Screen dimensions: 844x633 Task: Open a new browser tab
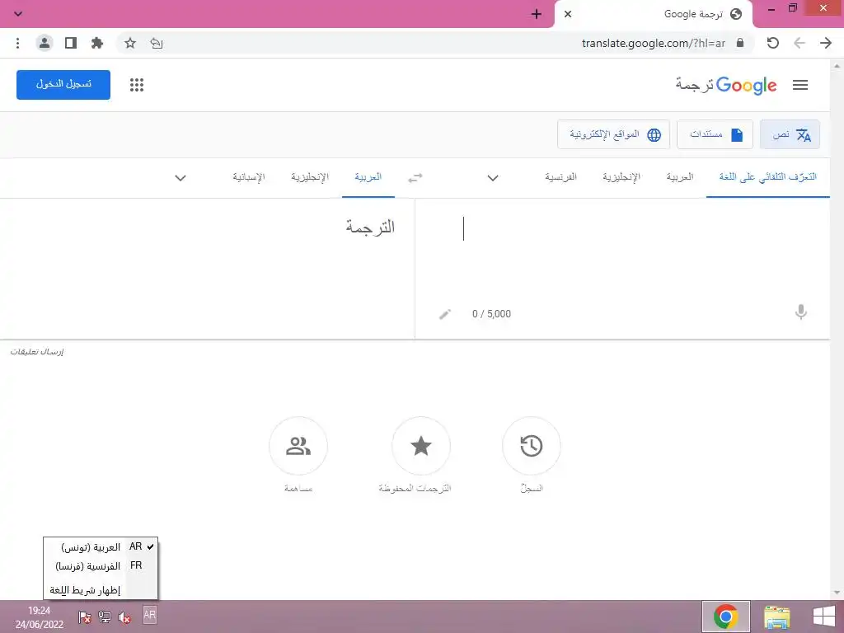536,14
